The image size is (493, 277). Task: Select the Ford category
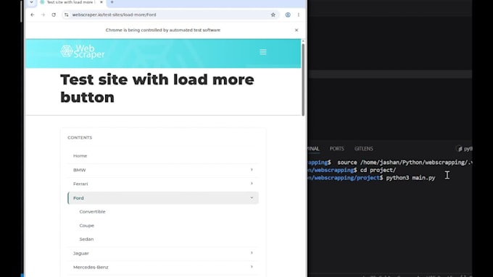tap(163, 198)
